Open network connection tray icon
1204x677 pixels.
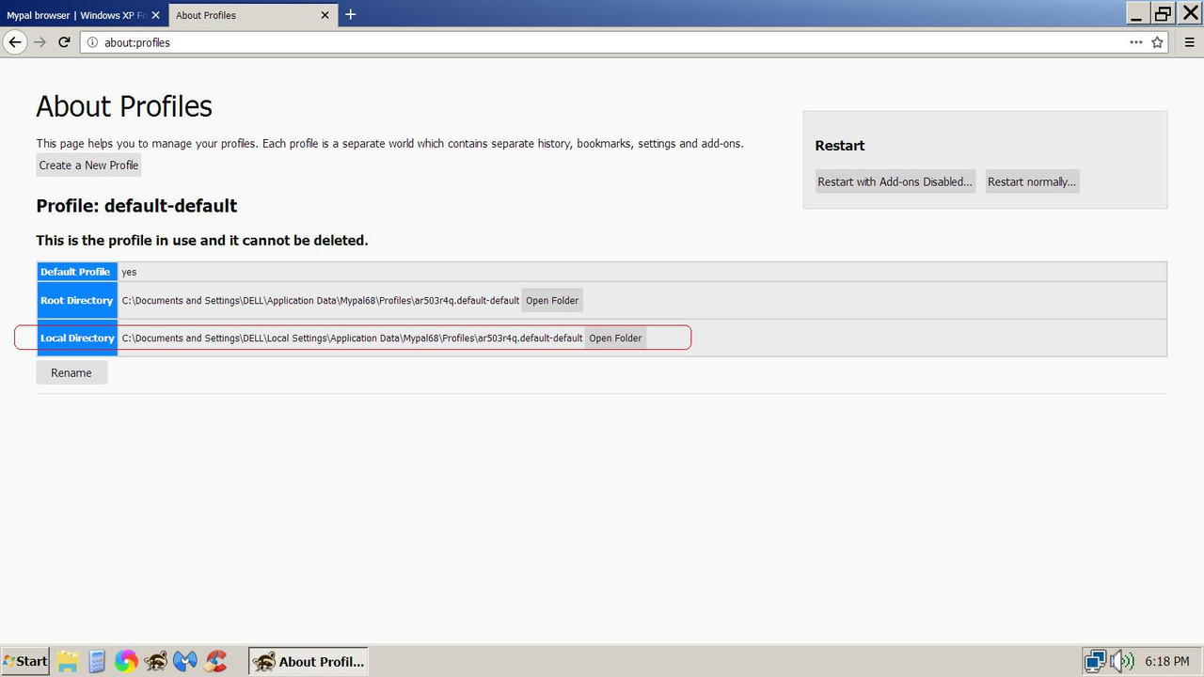(x=1096, y=661)
